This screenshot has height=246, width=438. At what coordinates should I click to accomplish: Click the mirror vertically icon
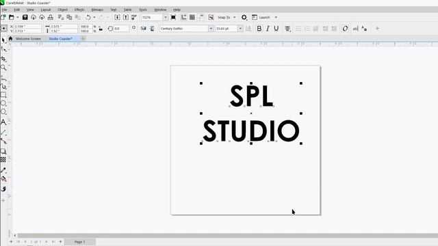[x=152, y=29]
